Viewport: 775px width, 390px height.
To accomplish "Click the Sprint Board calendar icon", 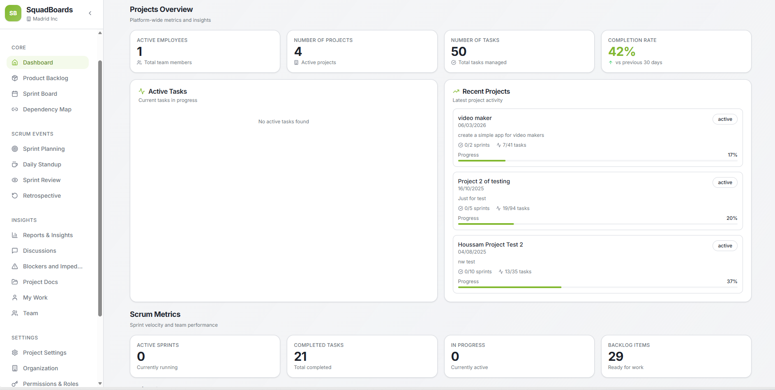I will (15, 94).
